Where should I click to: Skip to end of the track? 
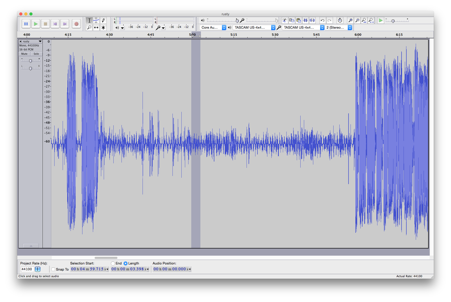click(x=65, y=24)
